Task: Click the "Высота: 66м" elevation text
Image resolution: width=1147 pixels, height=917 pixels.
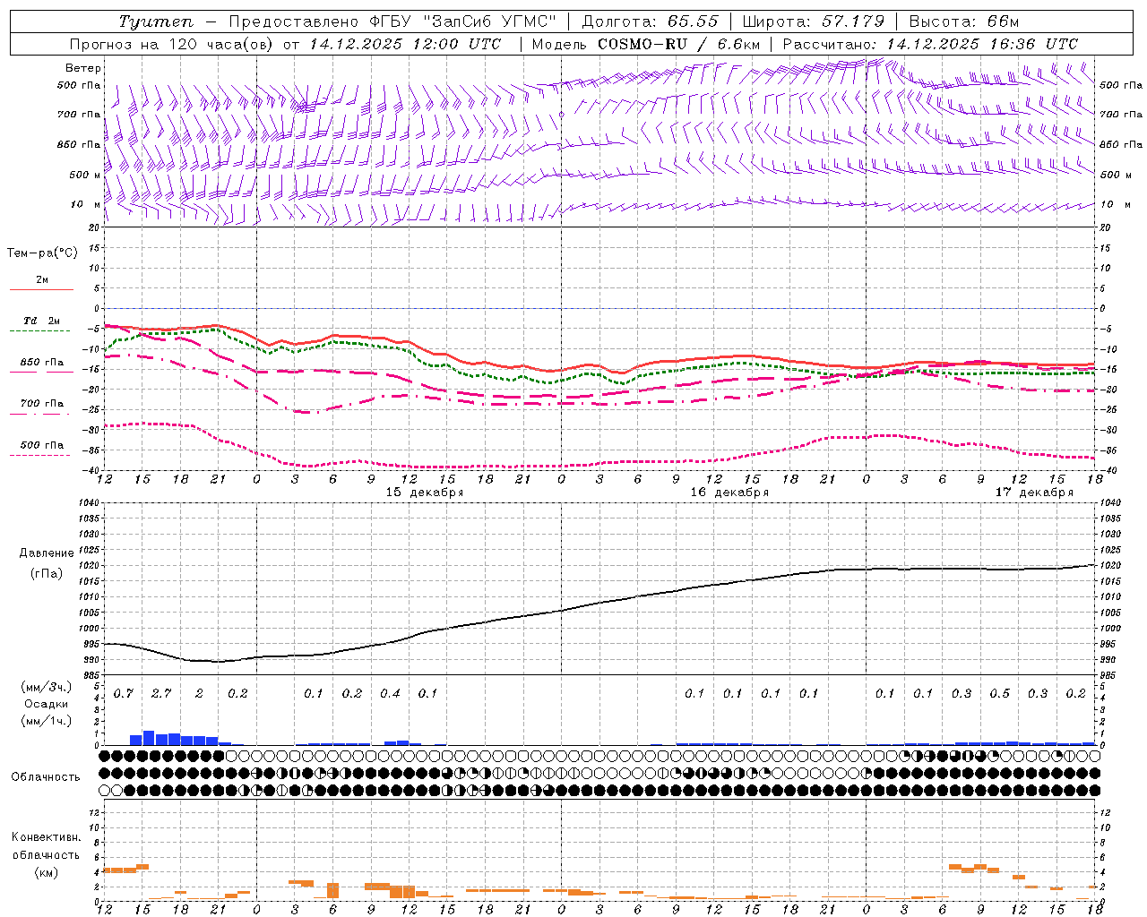Action: [964, 21]
